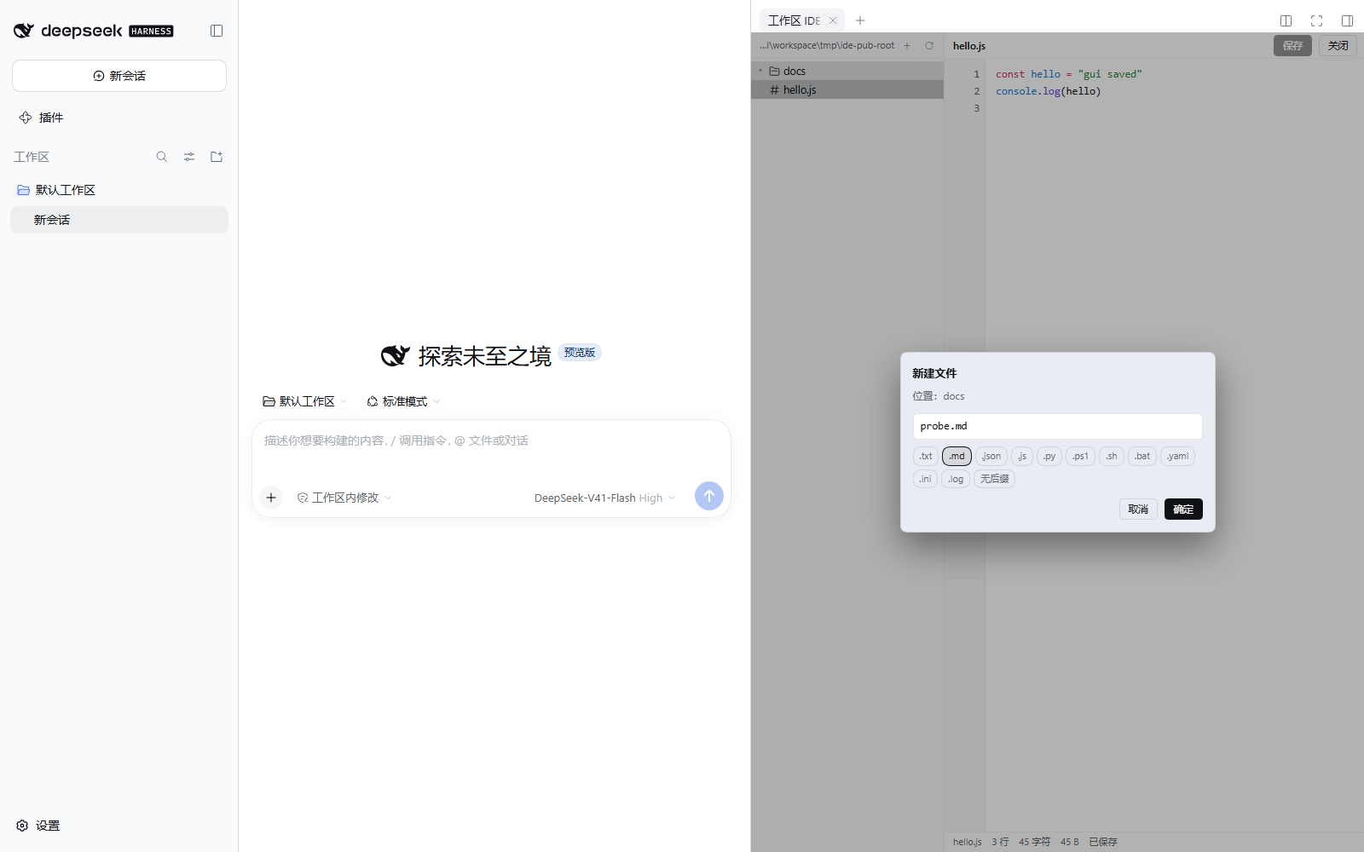Click code line console.log(hello)

[1048, 91]
